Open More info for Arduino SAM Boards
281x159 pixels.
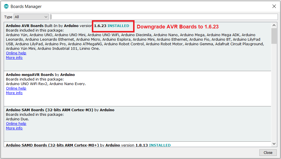pyautogui.click(x=14, y=128)
